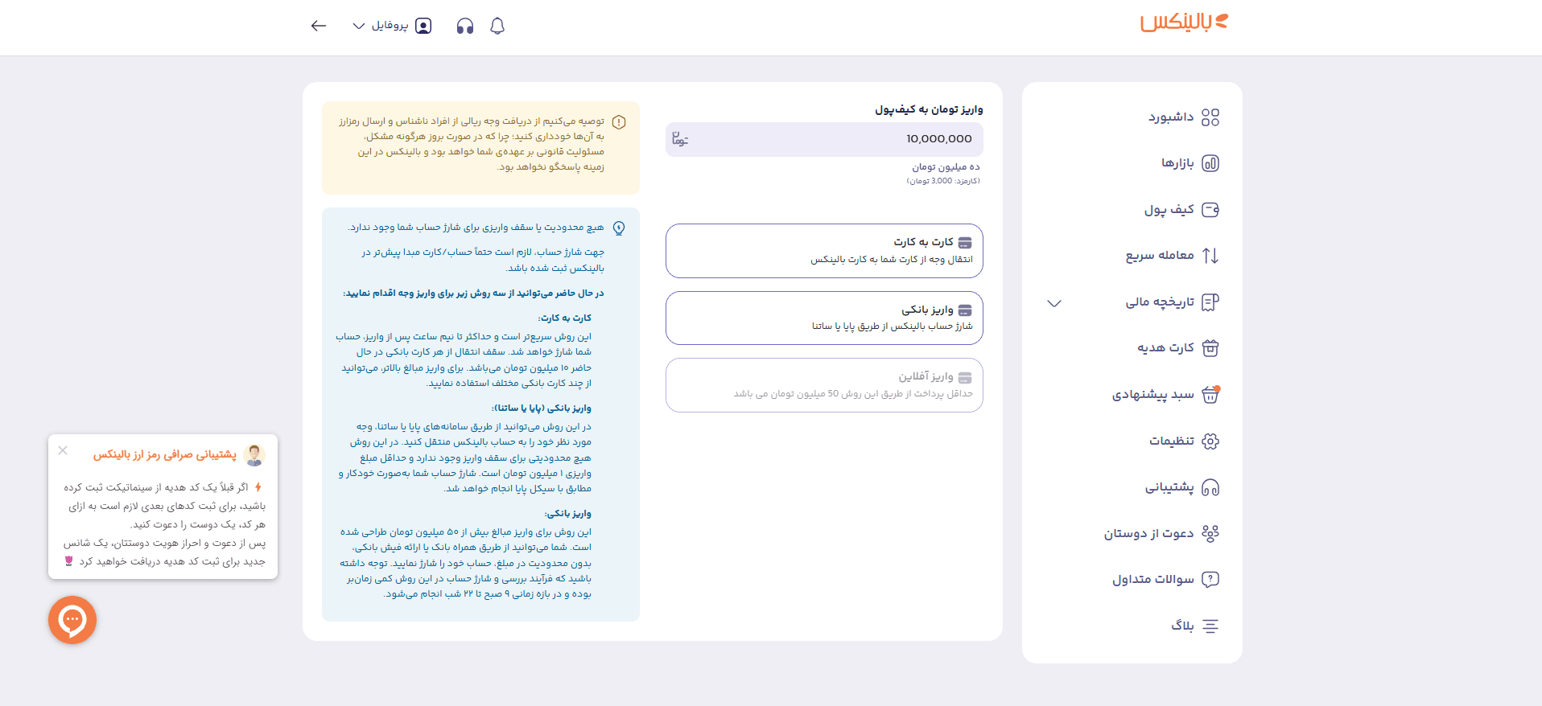Click the toman currency icon in amount field
Screen dimensions: 1542x706
[x=680, y=139]
